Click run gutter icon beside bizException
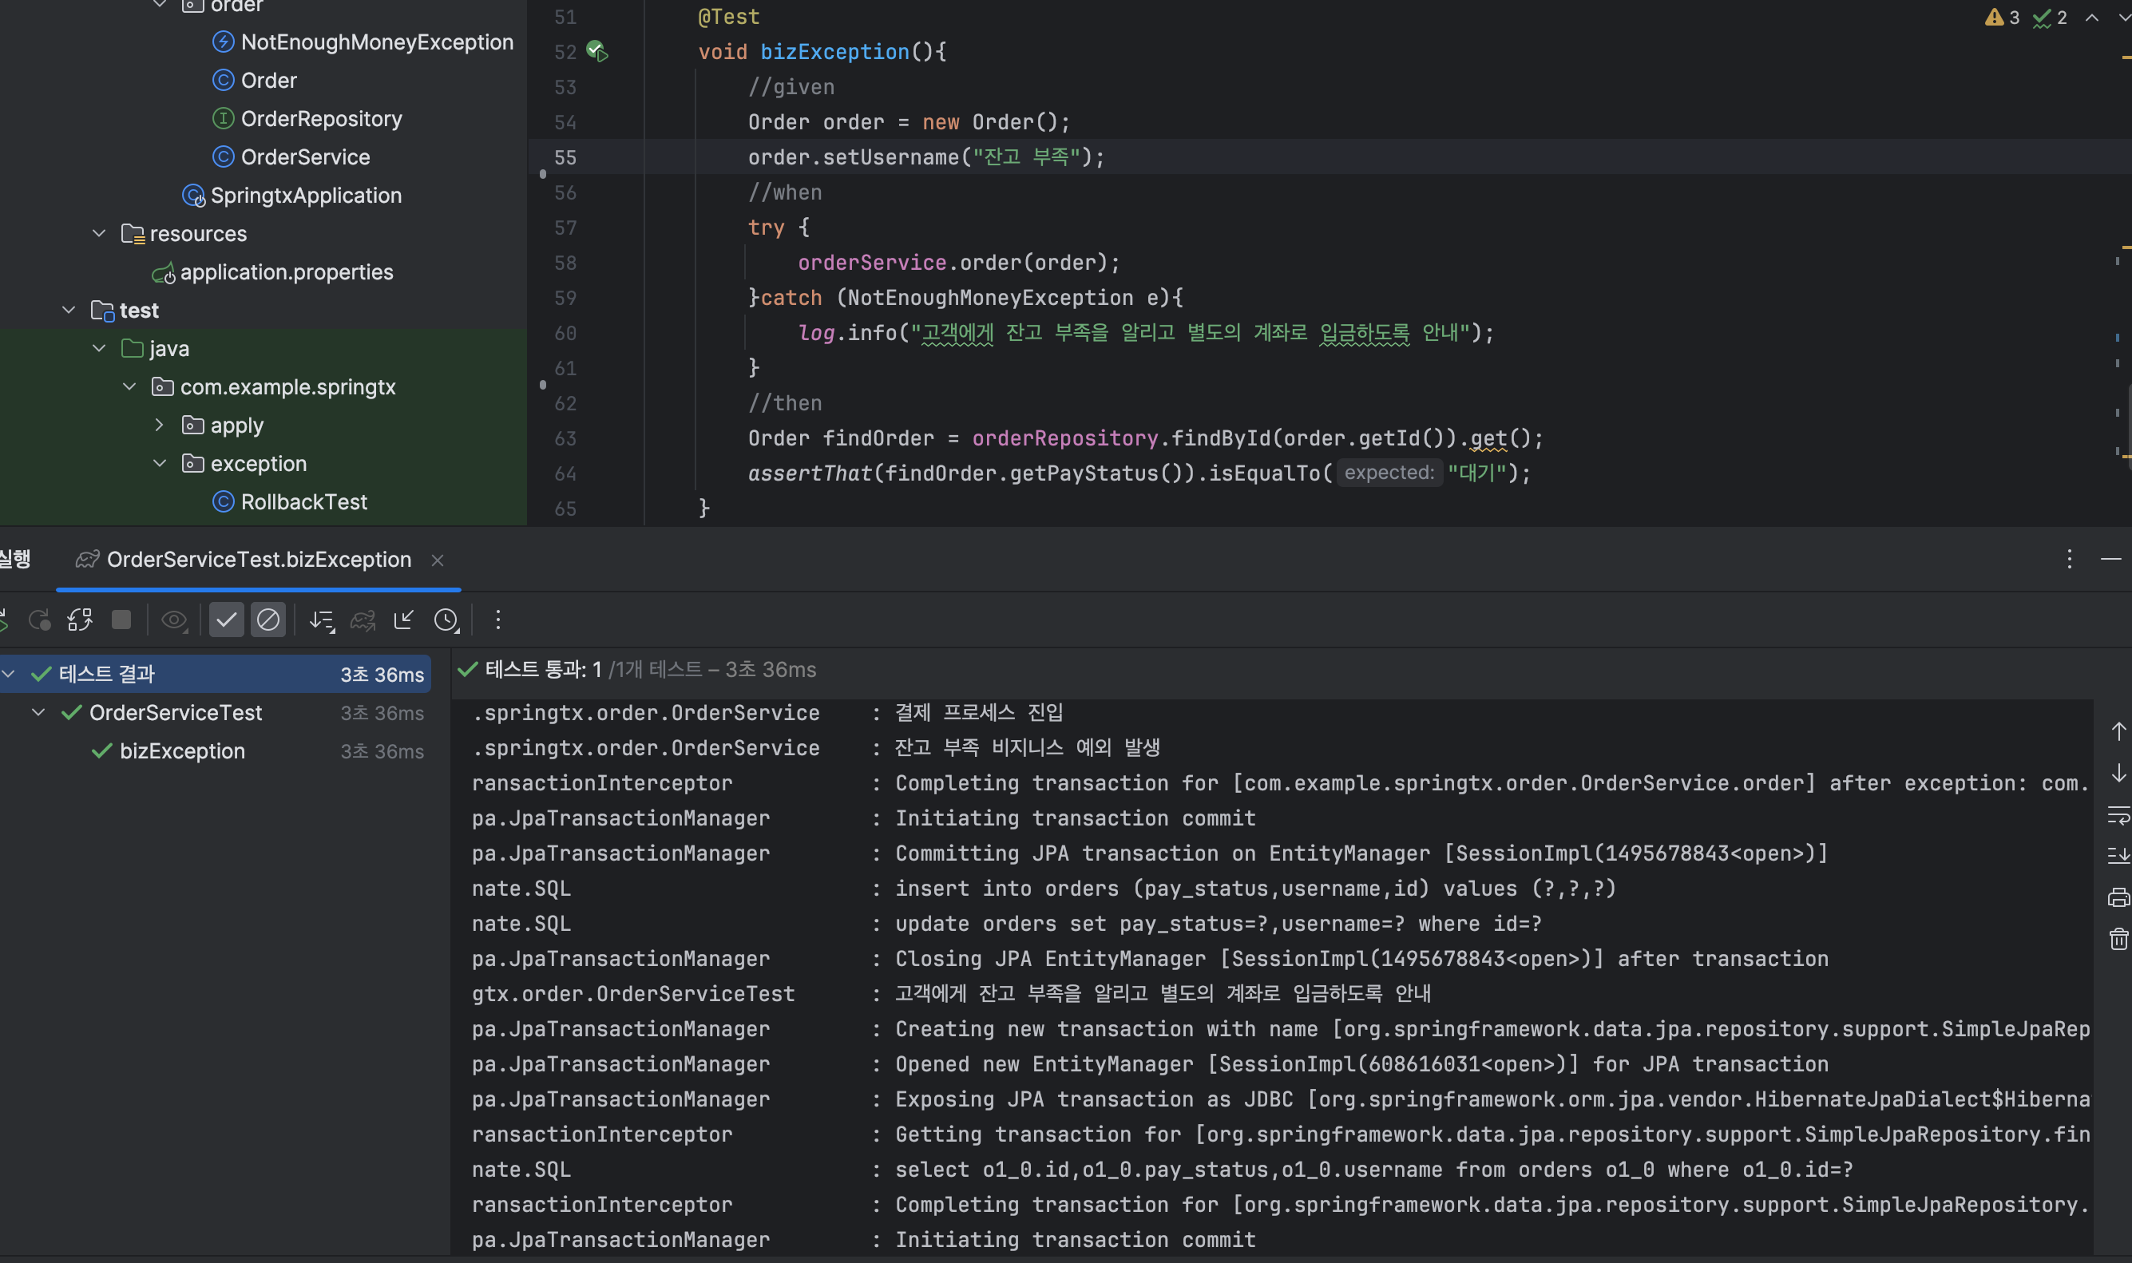 pos(597,52)
